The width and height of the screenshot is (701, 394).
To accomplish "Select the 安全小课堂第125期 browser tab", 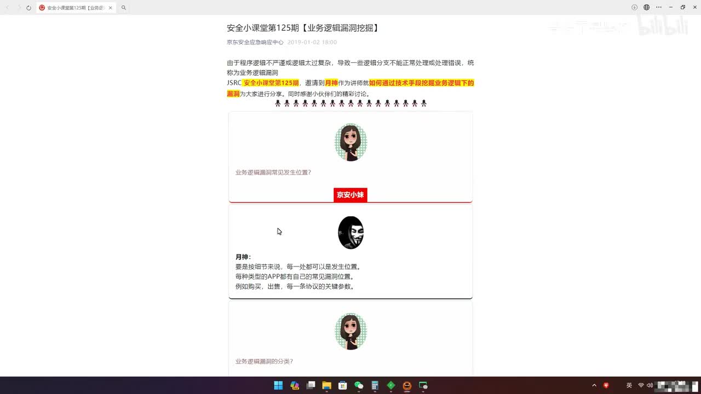I will click(76, 8).
